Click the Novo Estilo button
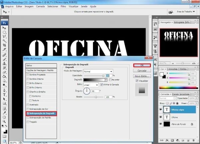Image resolution: width=200 pixels, height=144 pixels. coord(142,76)
